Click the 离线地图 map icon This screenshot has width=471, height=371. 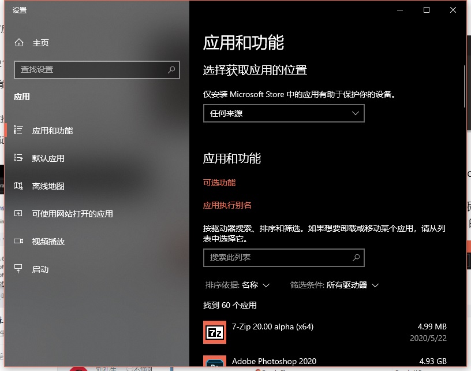click(x=18, y=186)
